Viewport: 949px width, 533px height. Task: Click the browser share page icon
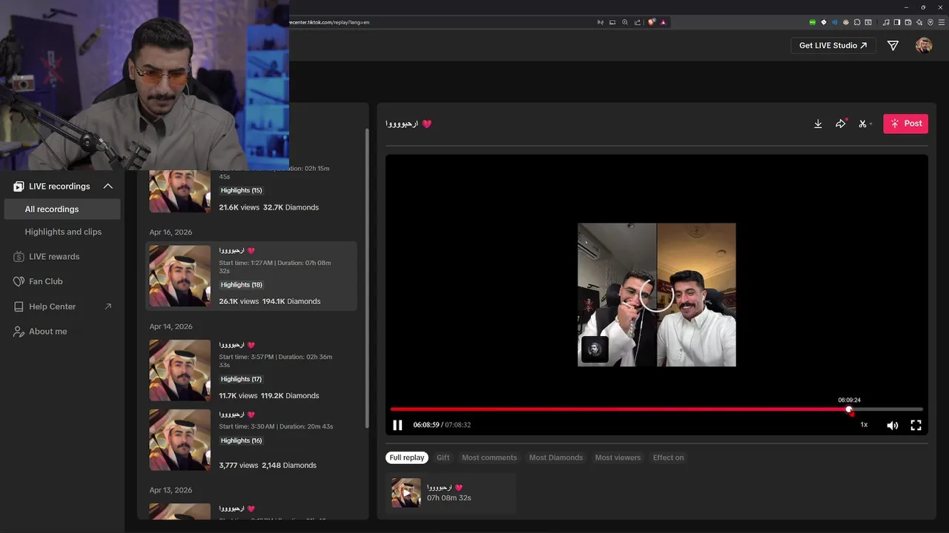pos(638,22)
